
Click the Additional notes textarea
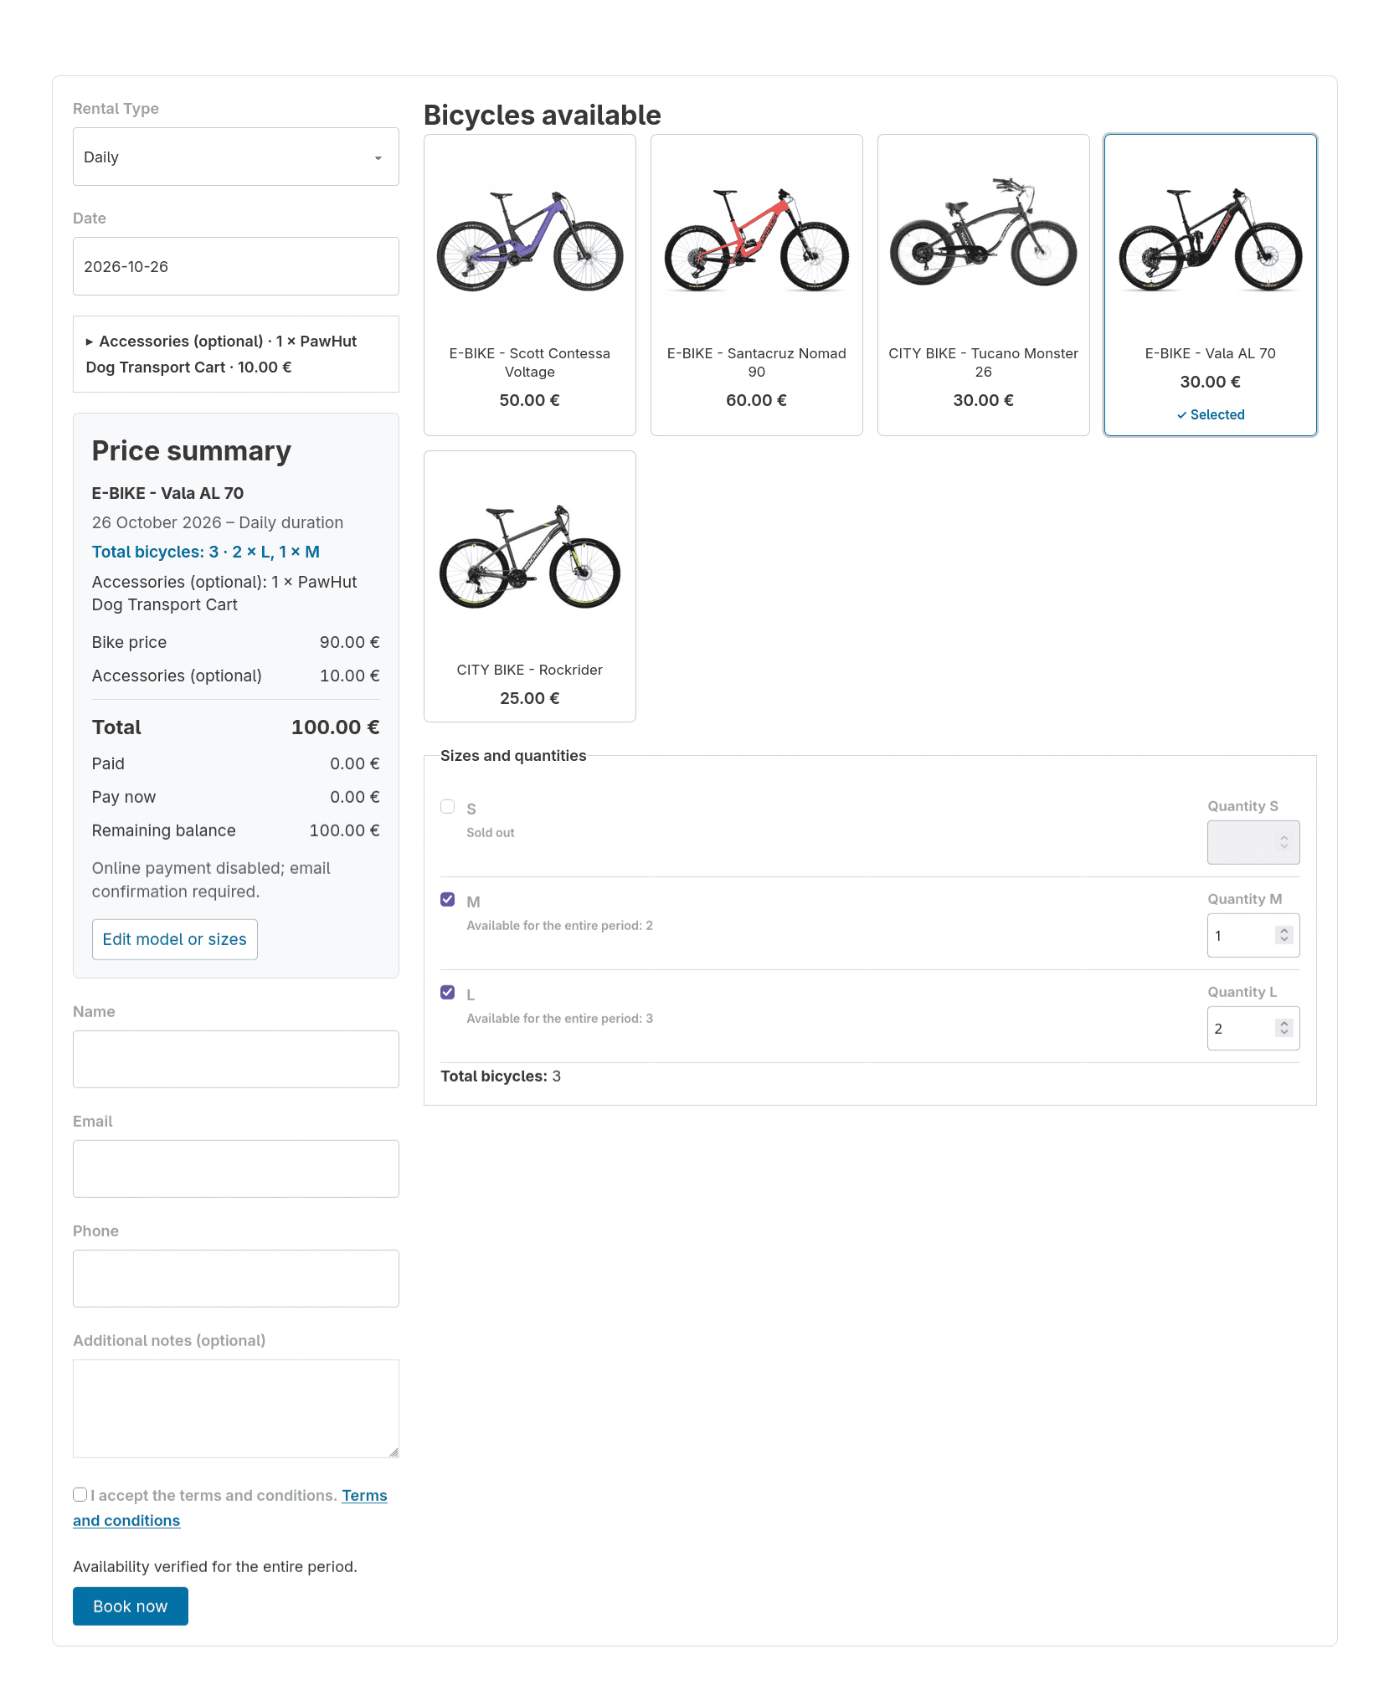[x=235, y=1409]
